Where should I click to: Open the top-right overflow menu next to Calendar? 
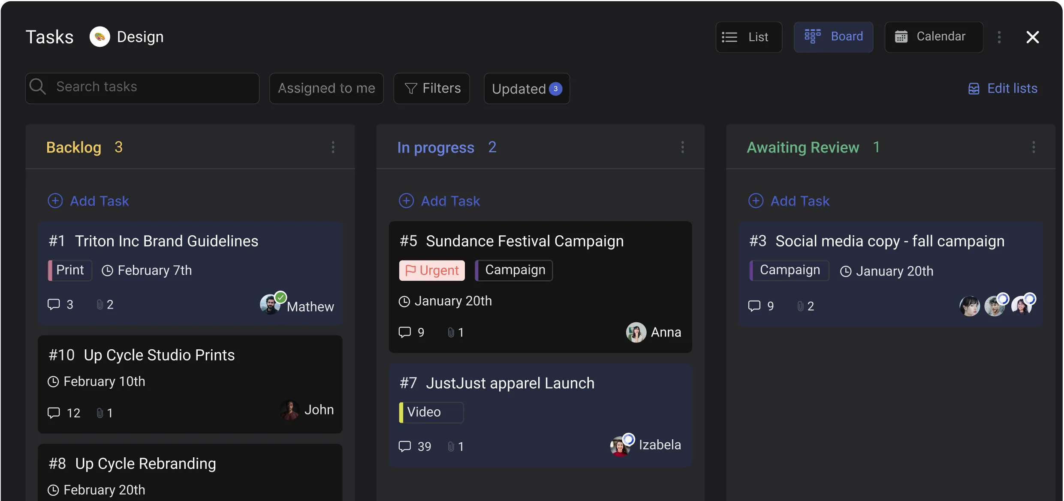tap(999, 37)
